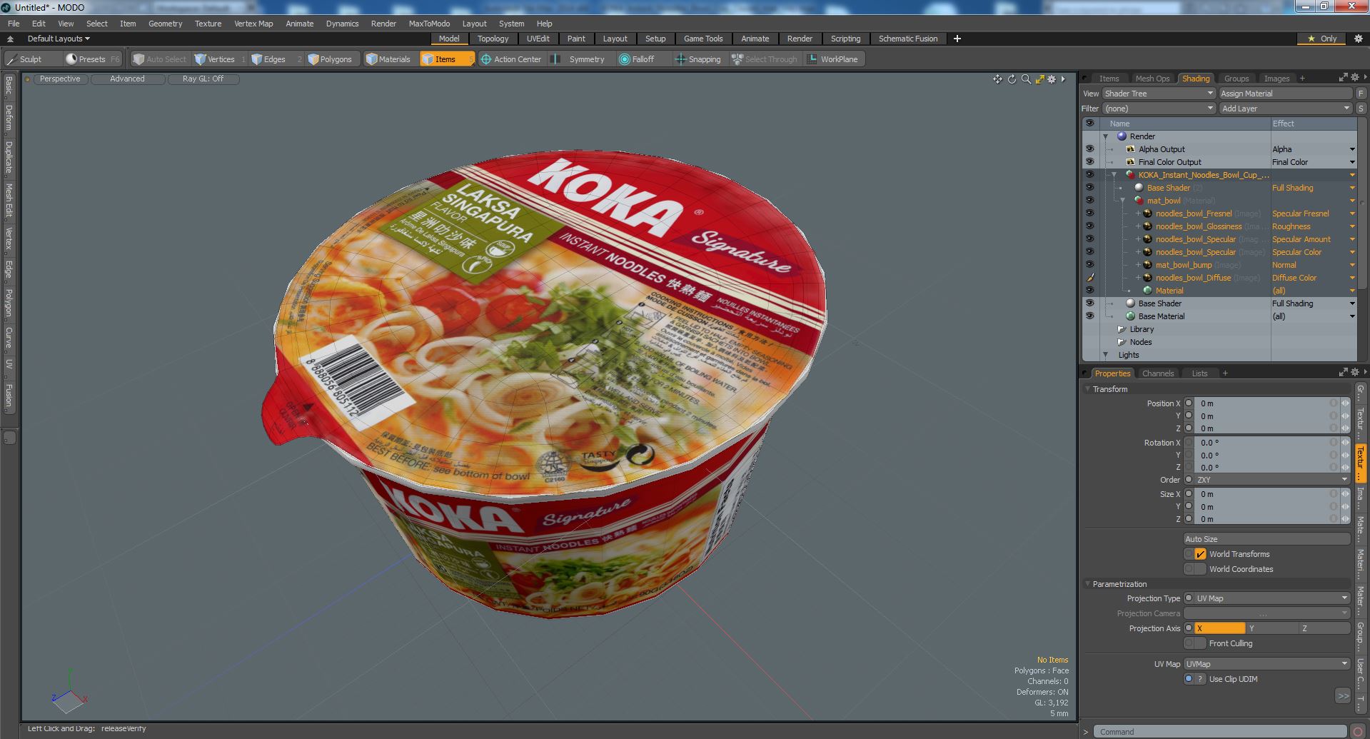This screenshot has width=1370, height=739.
Task: Open the Geometry menu
Action: (165, 24)
